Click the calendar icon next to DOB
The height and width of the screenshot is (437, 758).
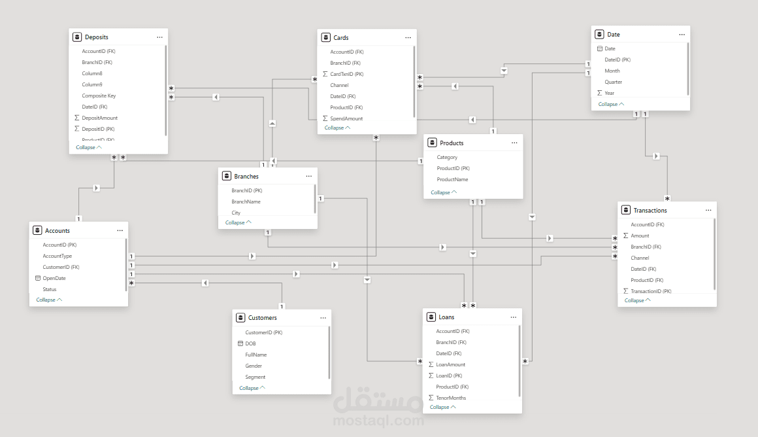tap(239, 343)
